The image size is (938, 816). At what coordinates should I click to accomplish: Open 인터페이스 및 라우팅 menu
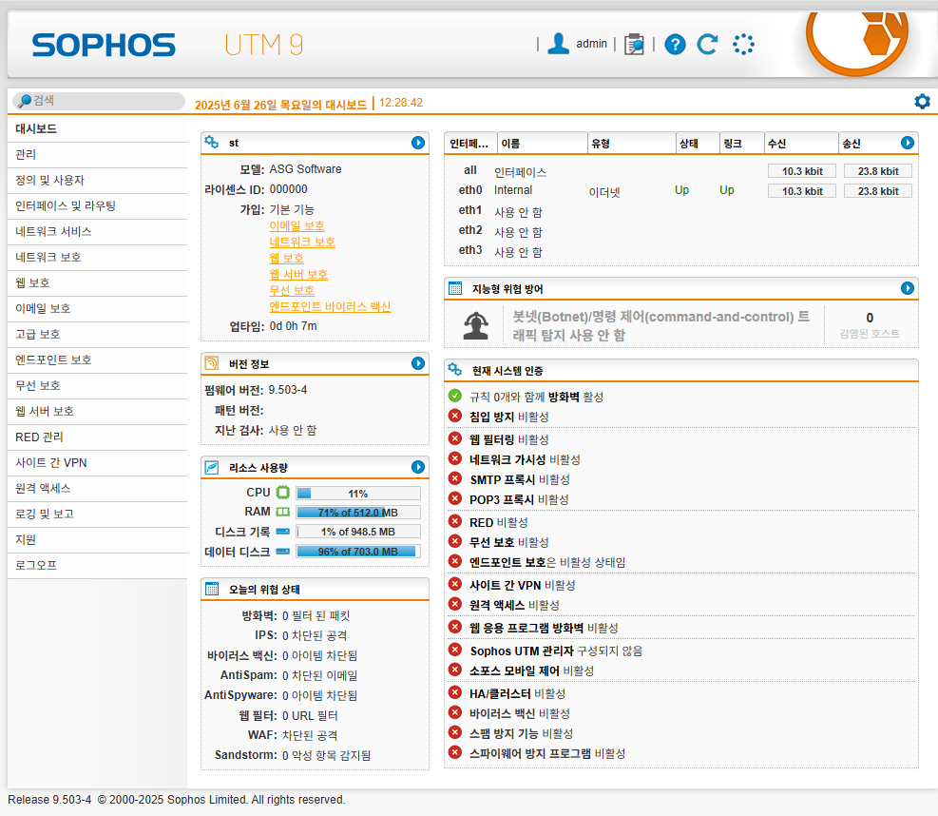(98, 206)
